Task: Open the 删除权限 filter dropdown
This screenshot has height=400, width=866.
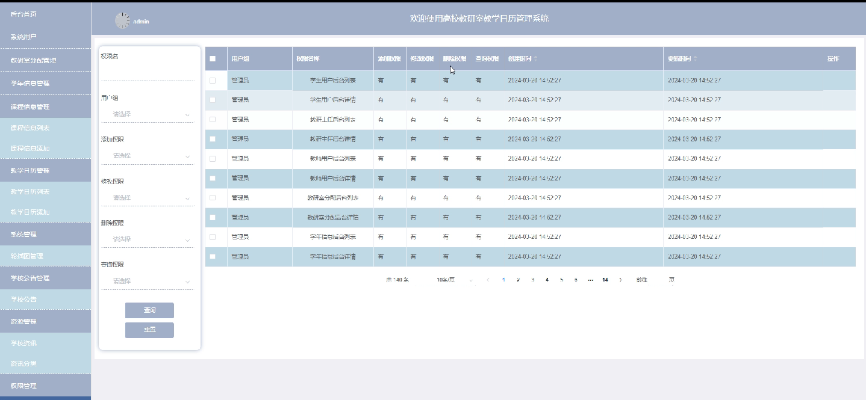Action: pos(147,239)
